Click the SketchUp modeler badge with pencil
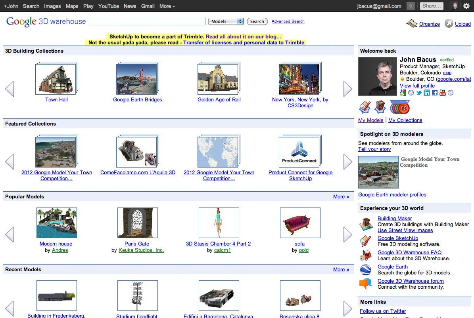The width and height of the screenshot is (474, 318). point(365,107)
